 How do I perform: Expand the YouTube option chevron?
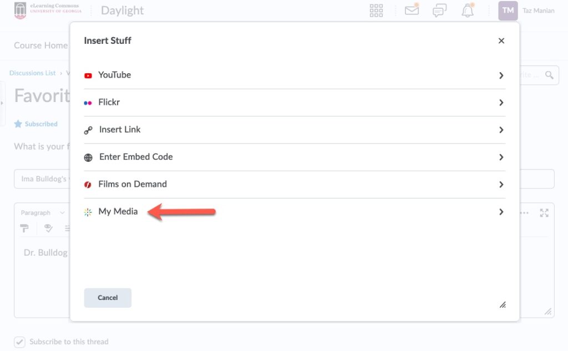pos(501,75)
